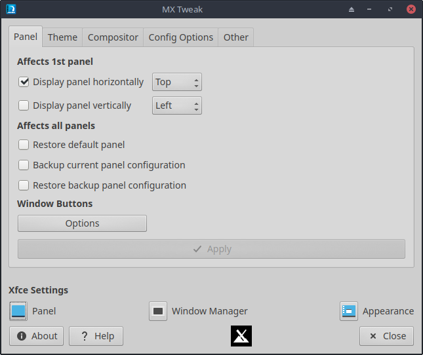Screen dimensions: 423x355
Task: Open Window Buttons Options
Action: (x=82, y=223)
